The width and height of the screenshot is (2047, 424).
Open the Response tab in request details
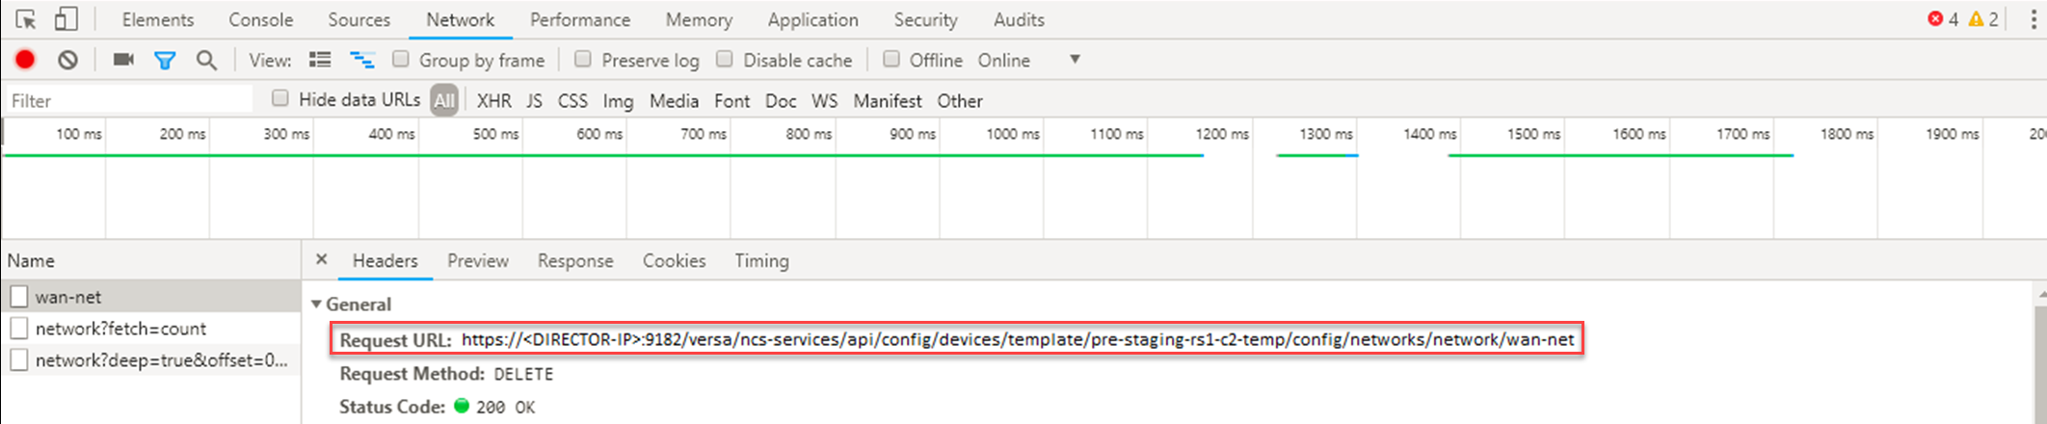coord(575,261)
